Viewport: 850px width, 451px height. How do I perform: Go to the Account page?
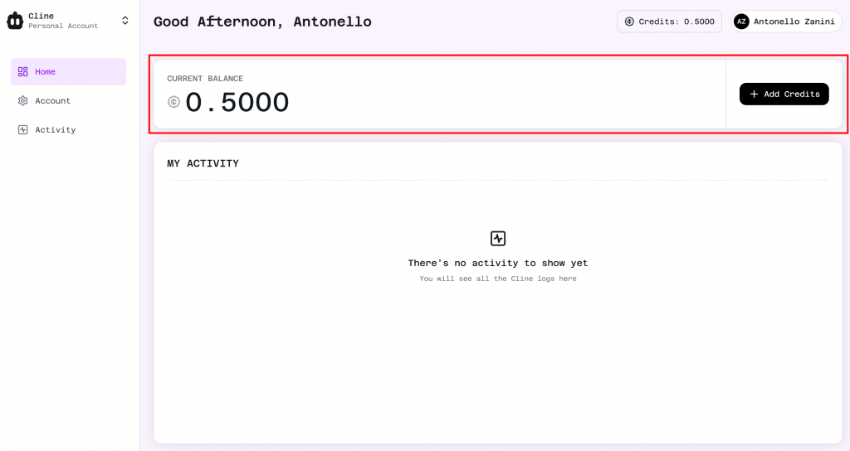52,101
